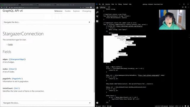Open api.github.com/graphql link in code
190x107 pixels.
(149, 75)
